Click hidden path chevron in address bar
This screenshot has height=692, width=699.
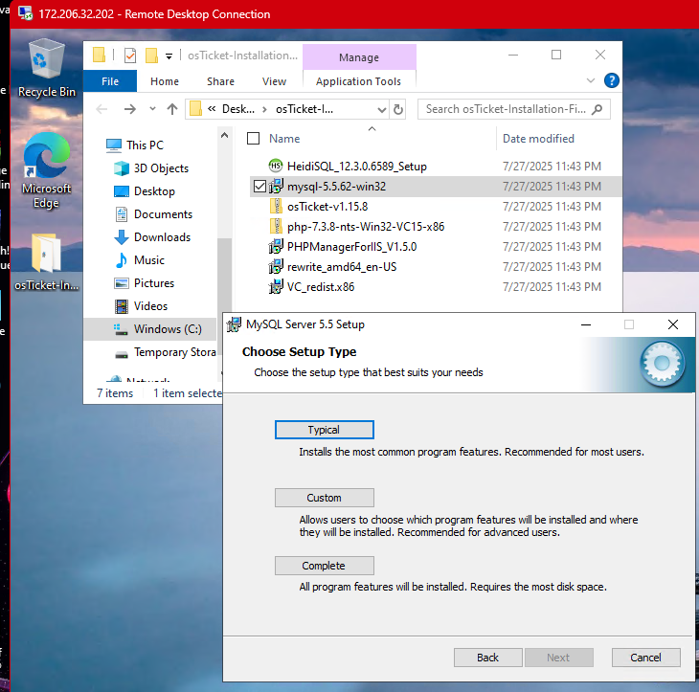tap(212, 109)
